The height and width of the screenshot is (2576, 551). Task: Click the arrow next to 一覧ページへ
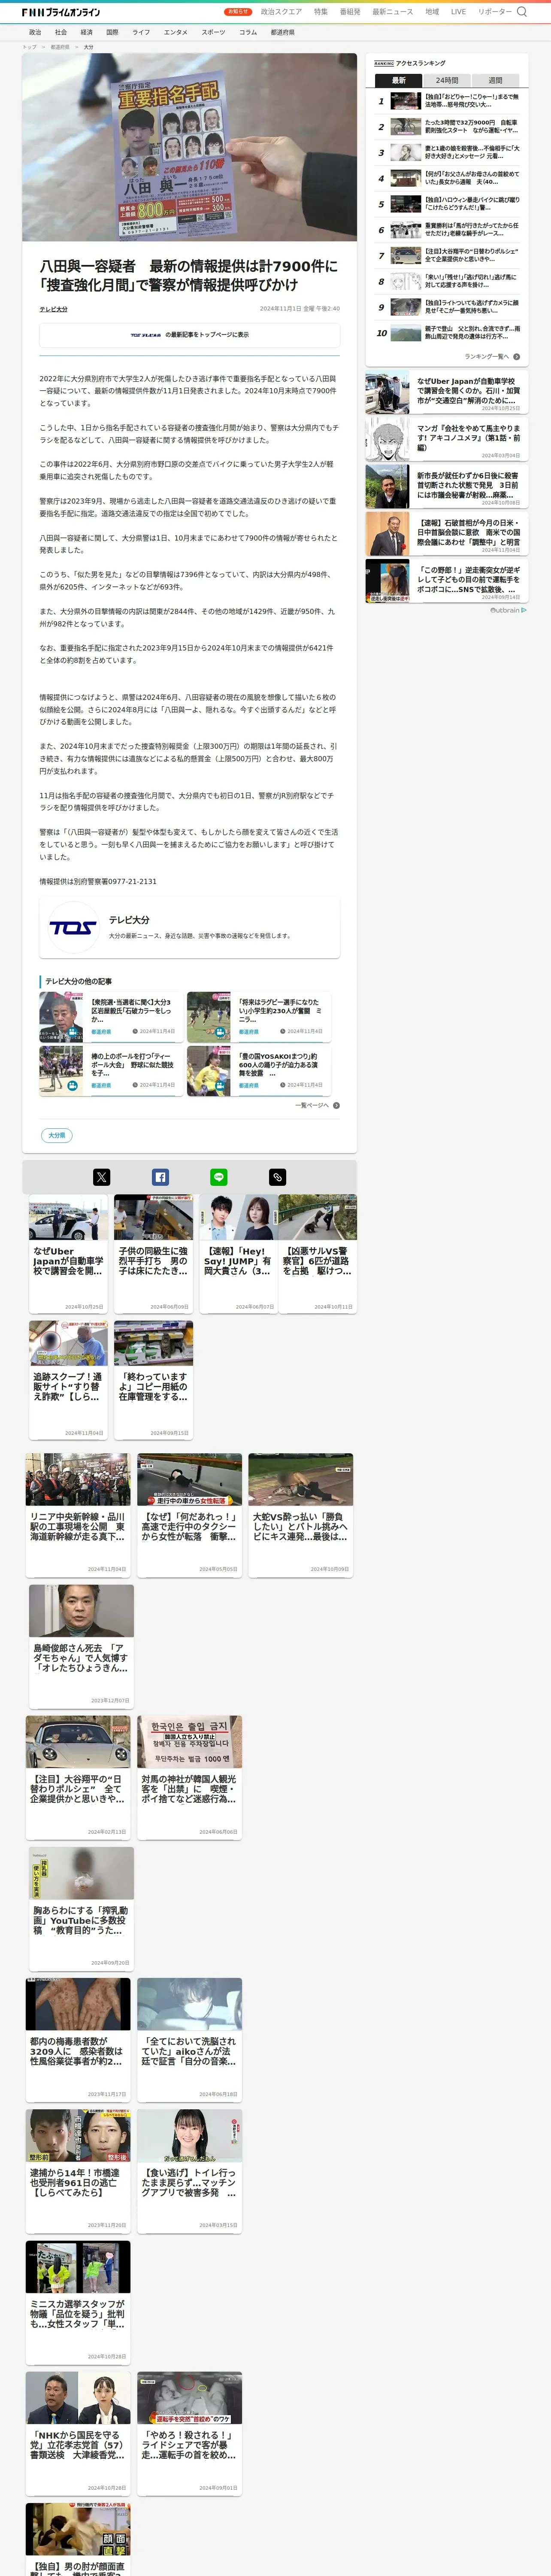(336, 1105)
